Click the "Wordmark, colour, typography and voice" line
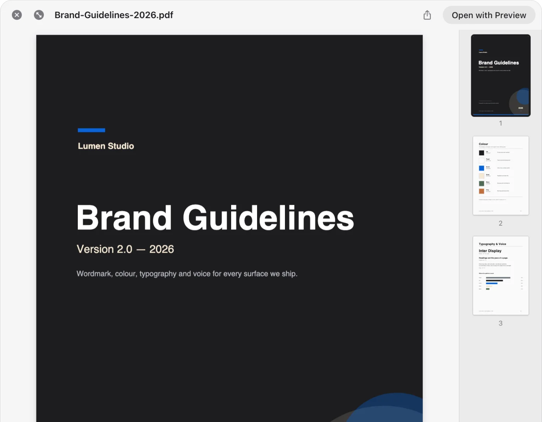Screen dimensions: 542x422 tap(187, 274)
